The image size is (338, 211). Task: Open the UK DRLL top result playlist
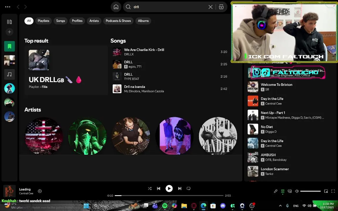pos(66,70)
